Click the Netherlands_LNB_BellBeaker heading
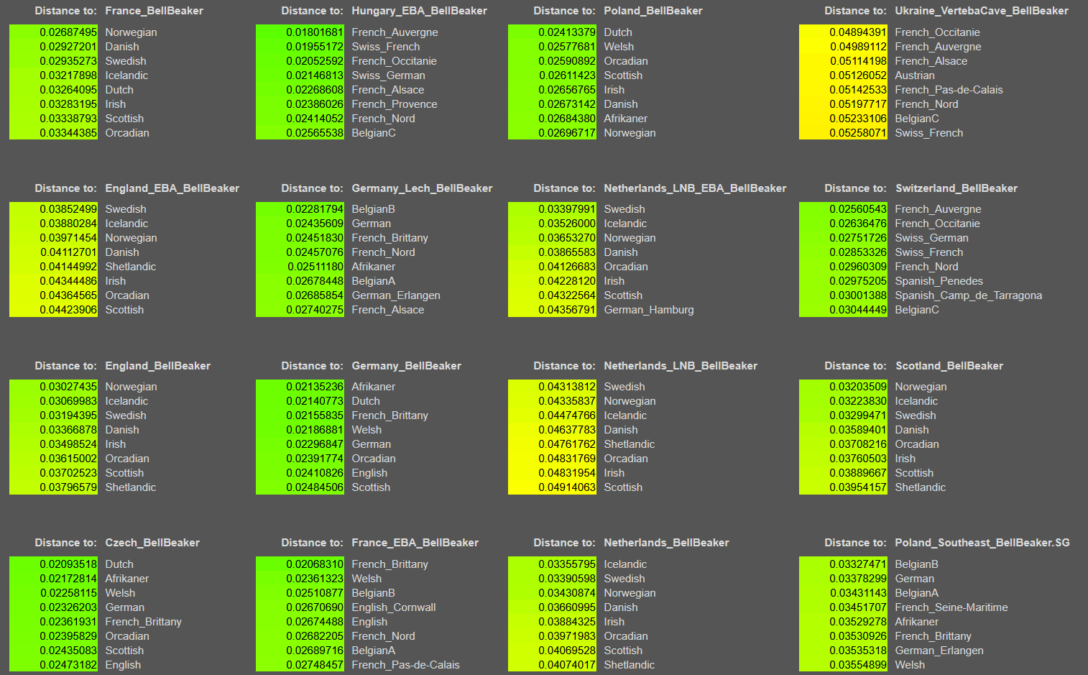 (681, 366)
